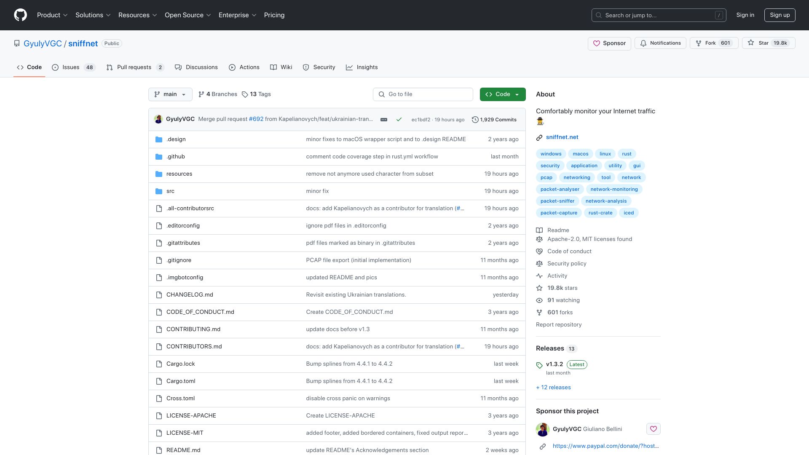The image size is (809, 455).
Task: Open the Cargo.toml file
Action: pyautogui.click(x=181, y=381)
